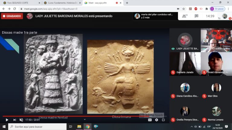Open the ABP adblock extension icon
Viewport: 232px width, 130px height.
coord(196,9)
